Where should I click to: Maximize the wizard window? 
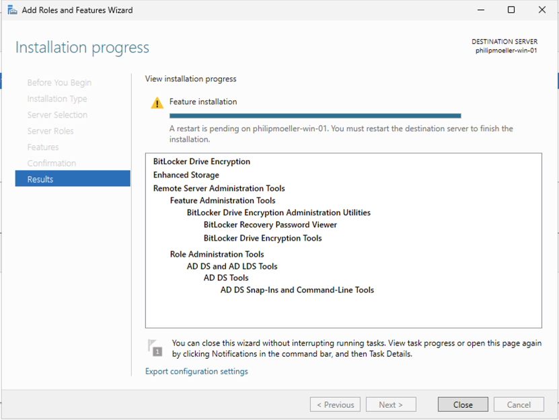pyautogui.click(x=511, y=10)
